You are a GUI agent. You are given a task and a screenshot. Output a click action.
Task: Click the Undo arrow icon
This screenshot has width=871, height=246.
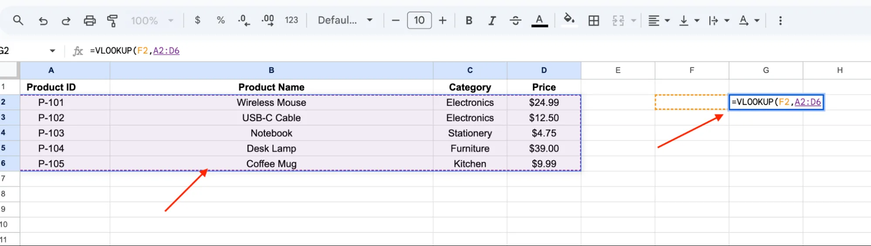[x=43, y=20]
